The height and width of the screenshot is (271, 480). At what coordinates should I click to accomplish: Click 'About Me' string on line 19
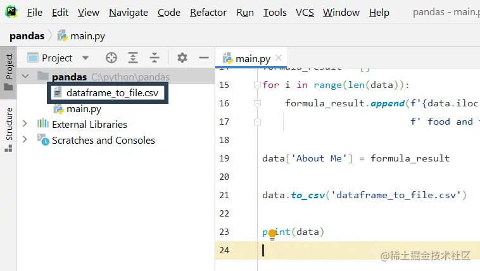pos(319,158)
